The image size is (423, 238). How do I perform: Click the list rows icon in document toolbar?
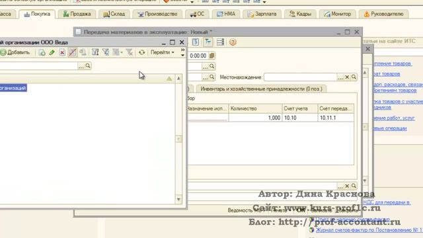(220, 42)
